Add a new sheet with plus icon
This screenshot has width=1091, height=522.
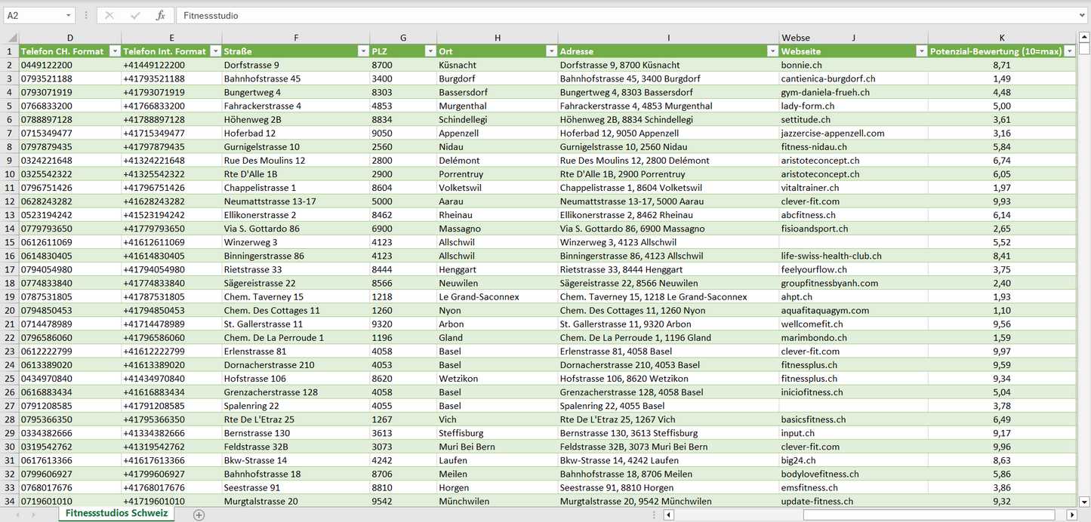(x=199, y=514)
